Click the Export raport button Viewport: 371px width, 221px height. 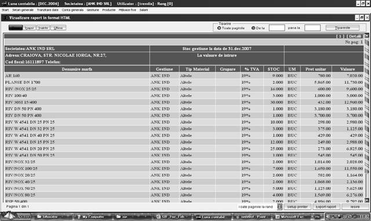point(326,207)
